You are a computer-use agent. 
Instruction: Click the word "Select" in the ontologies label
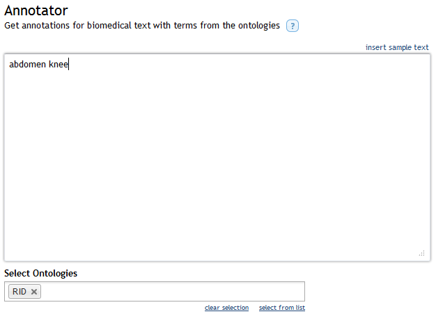pos(17,273)
